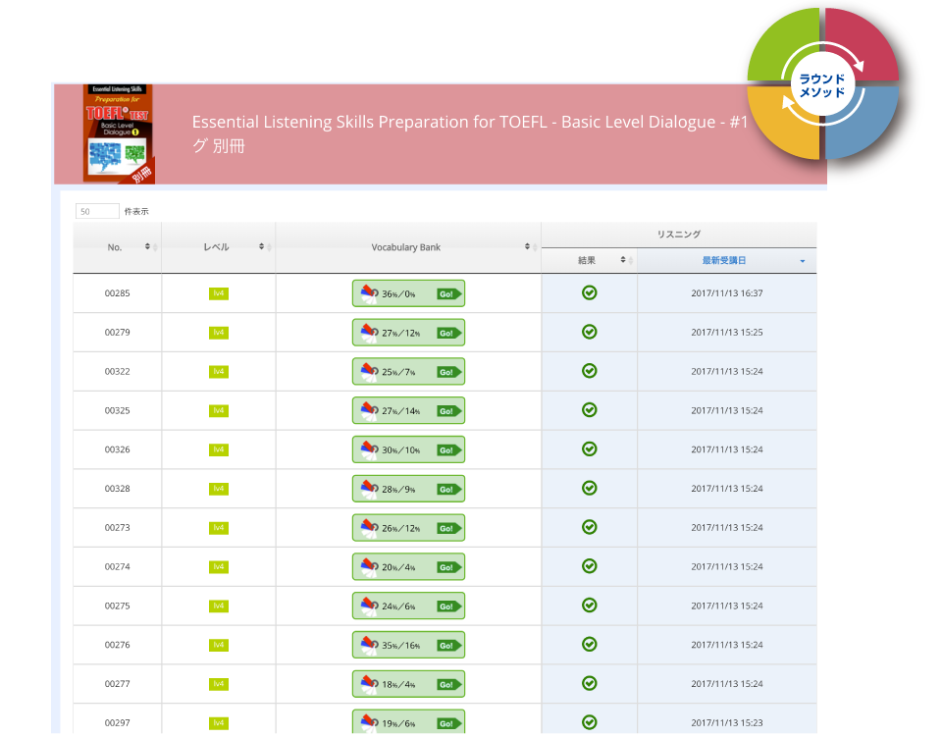Sort table by Vocabulary Bank column
The image size is (942, 738).
(x=408, y=247)
